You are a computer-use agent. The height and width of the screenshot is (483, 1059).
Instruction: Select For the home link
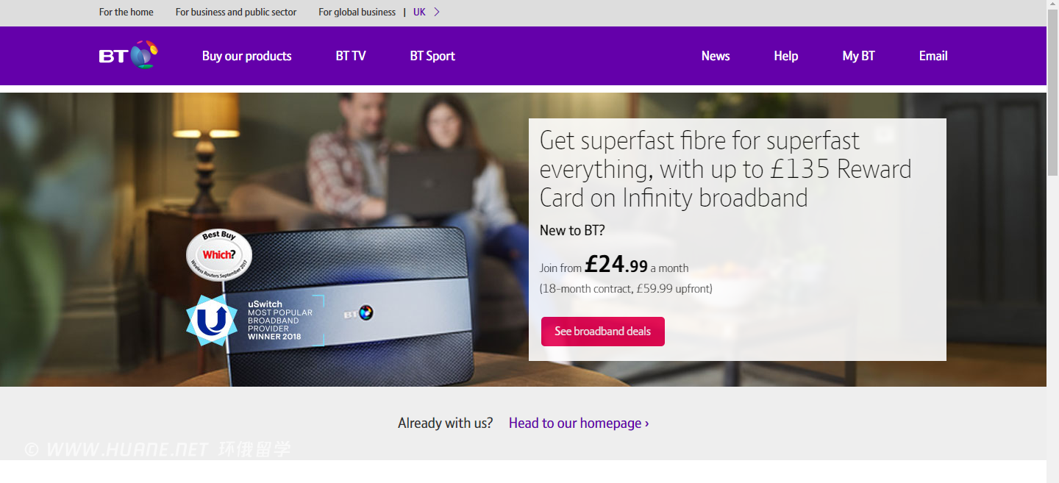coord(126,12)
